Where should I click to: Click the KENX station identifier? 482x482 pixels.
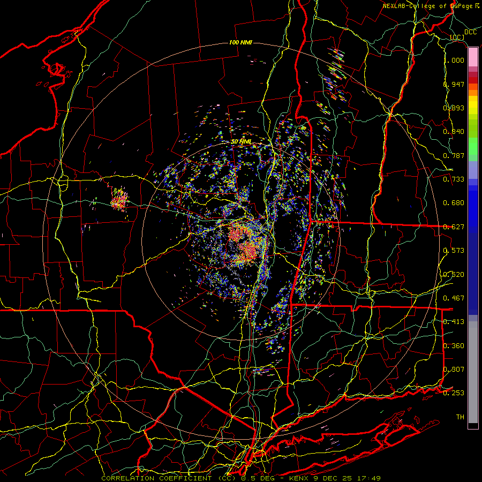pyautogui.click(x=299, y=478)
